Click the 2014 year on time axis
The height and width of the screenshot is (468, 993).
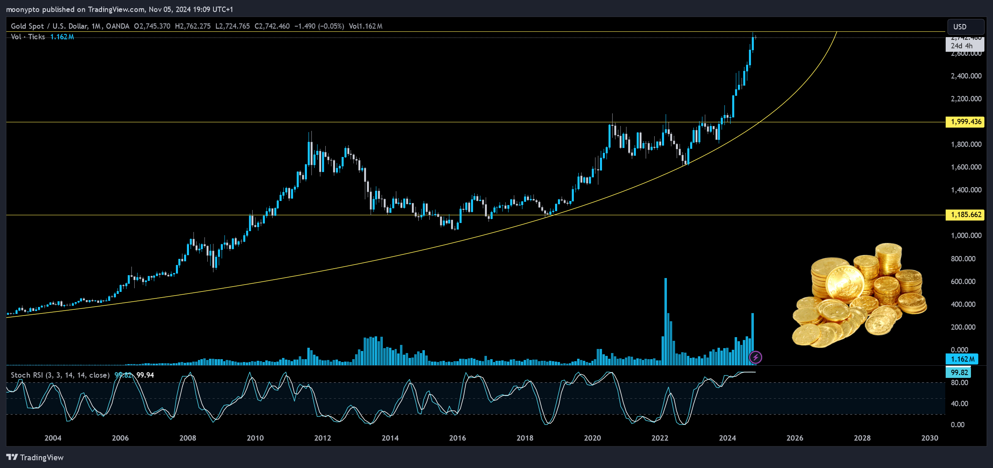390,438
